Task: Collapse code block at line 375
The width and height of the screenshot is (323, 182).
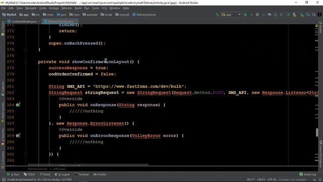Action: pos(26,50)
